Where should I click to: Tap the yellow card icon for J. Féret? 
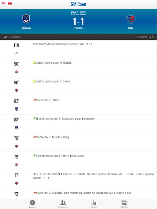coord(34,81)
